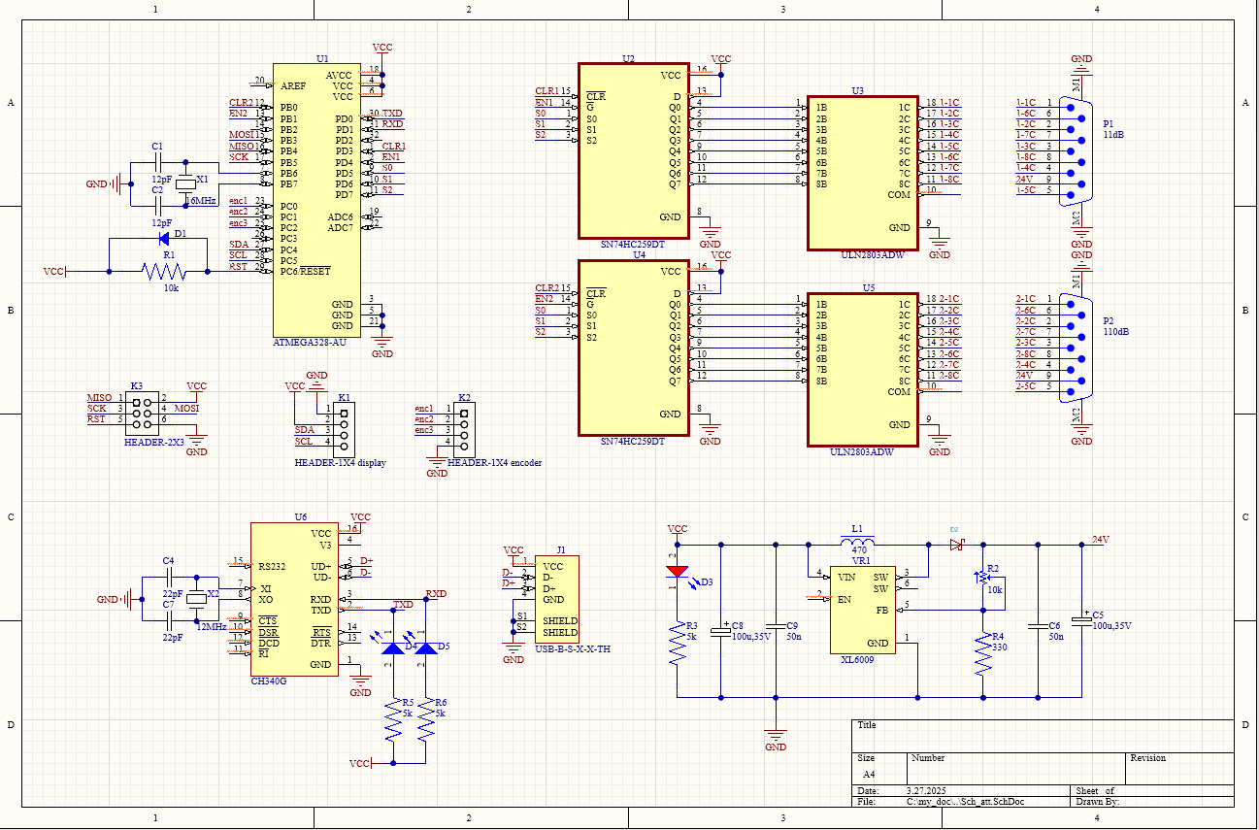Screen dimensions: 1259x830
Task: Click the P1 D-sub connector symbol
Action: click(1077, 151)
